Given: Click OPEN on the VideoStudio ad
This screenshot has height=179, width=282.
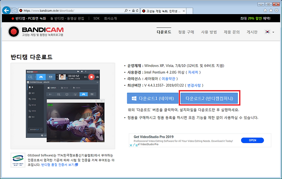Looking at the screenshot, I should tap(253, 140).
